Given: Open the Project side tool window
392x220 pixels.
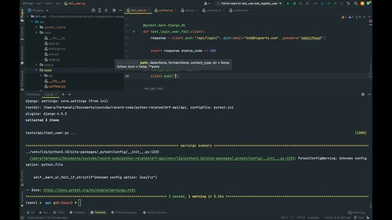Looking at the screenshot, I should pos(22,15).
